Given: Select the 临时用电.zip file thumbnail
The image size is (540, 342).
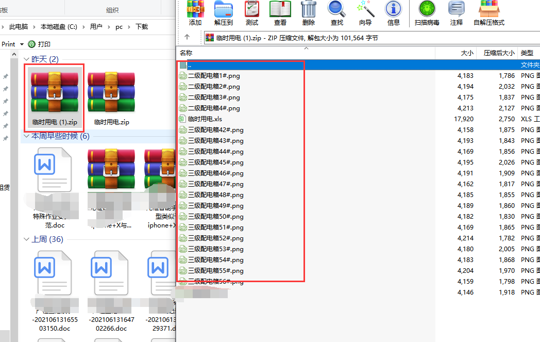Looking at the screenshot, I should pos(111,98).
